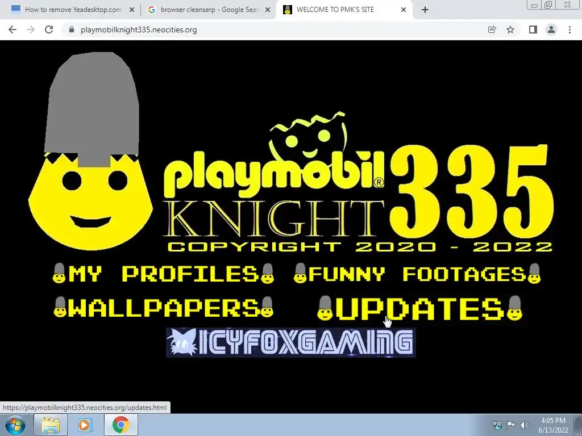This screenshot has width=582, height=436.
Task: Click the ICYFOXGAMING banner
Action: tap(290, 342)
